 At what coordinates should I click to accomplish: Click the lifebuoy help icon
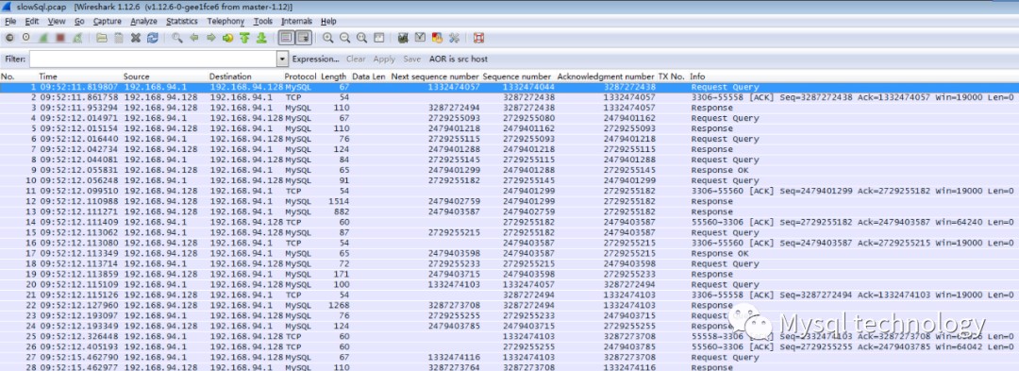point(479,39)
